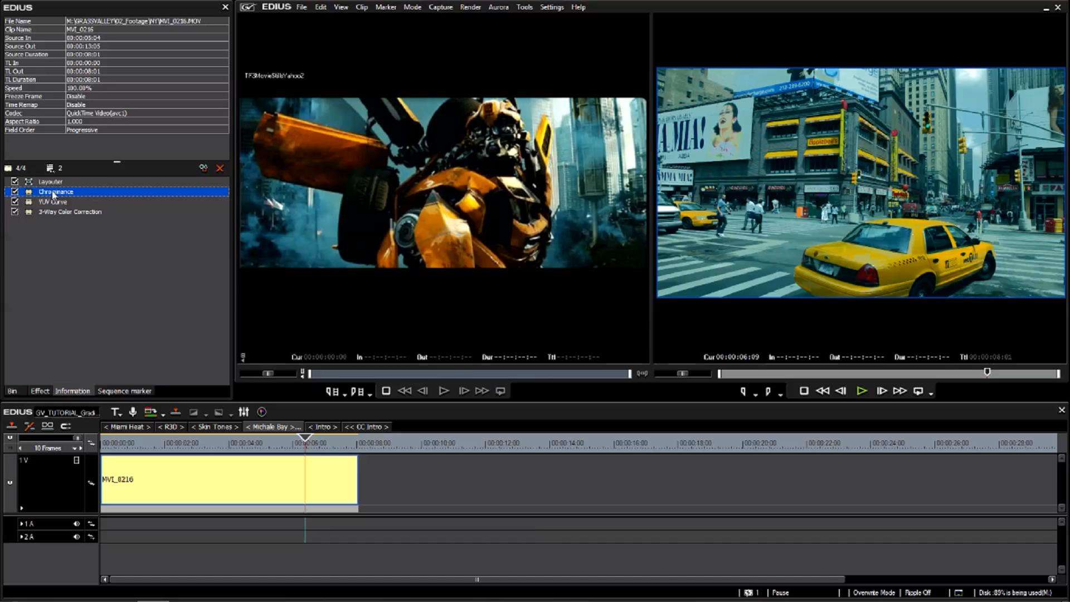Click the vectorscope round icon
Screen dimensions: 1070x602
262,412
